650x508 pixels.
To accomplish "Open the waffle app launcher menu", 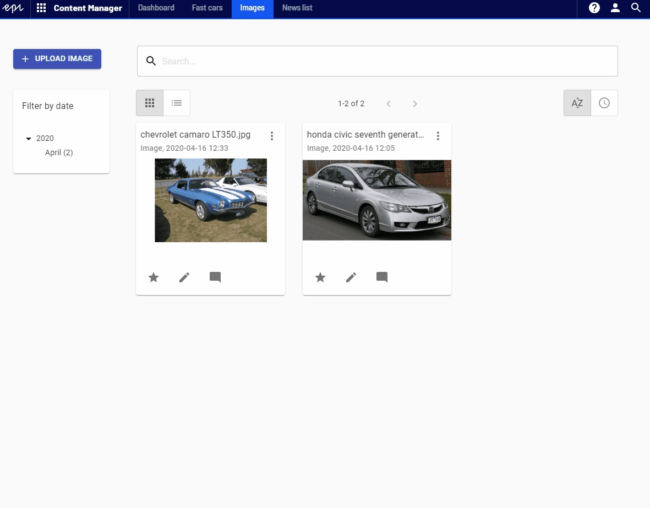I will [41, 8].
